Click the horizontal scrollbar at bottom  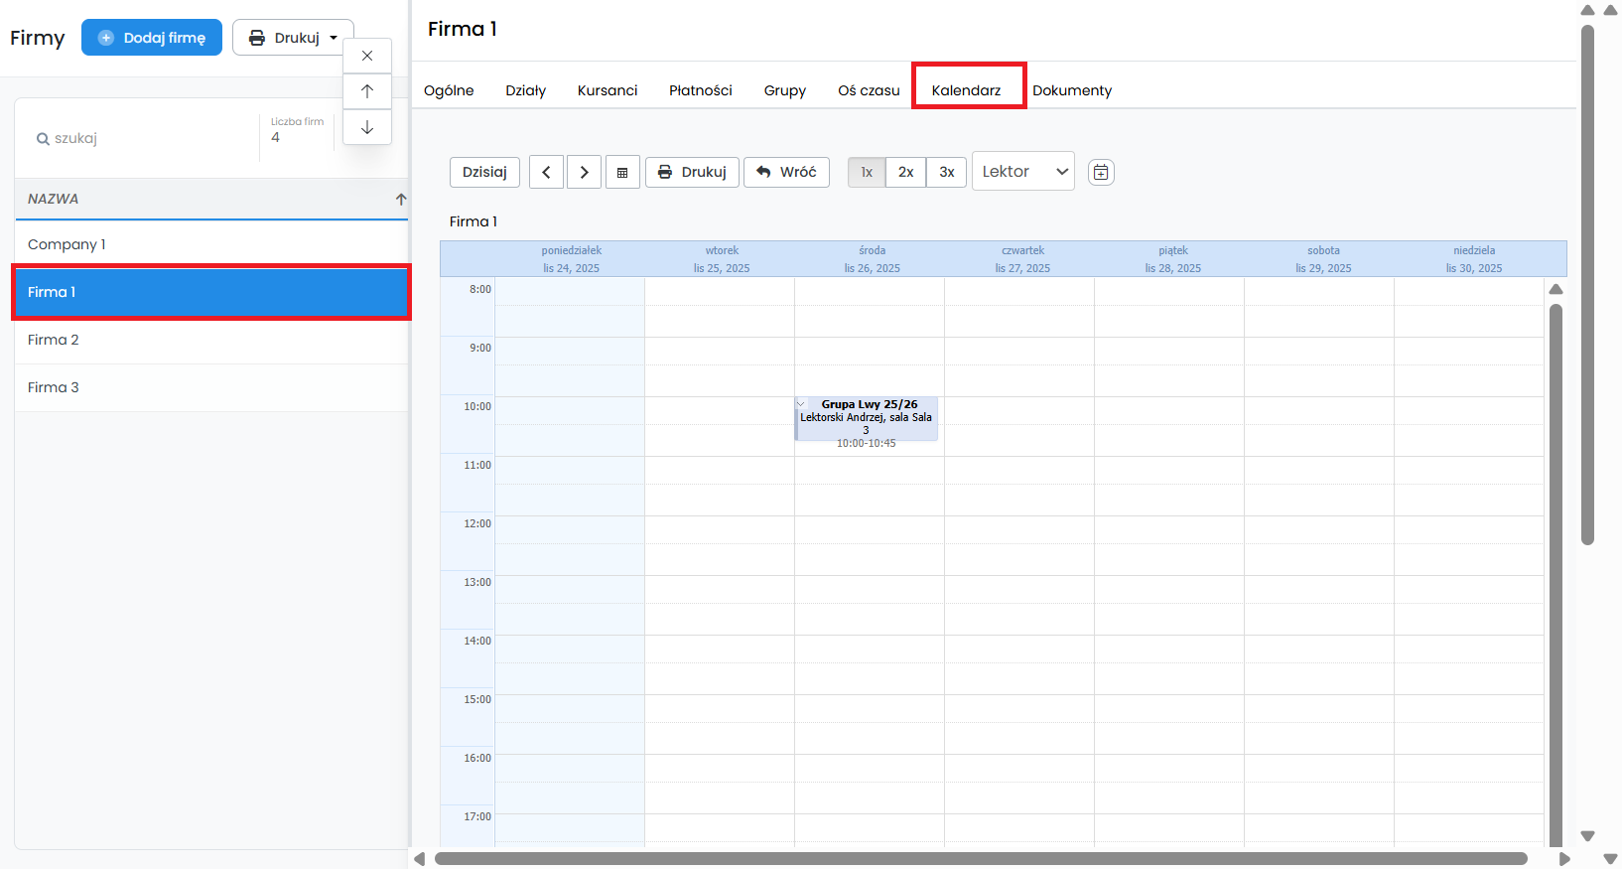[980, 859]
